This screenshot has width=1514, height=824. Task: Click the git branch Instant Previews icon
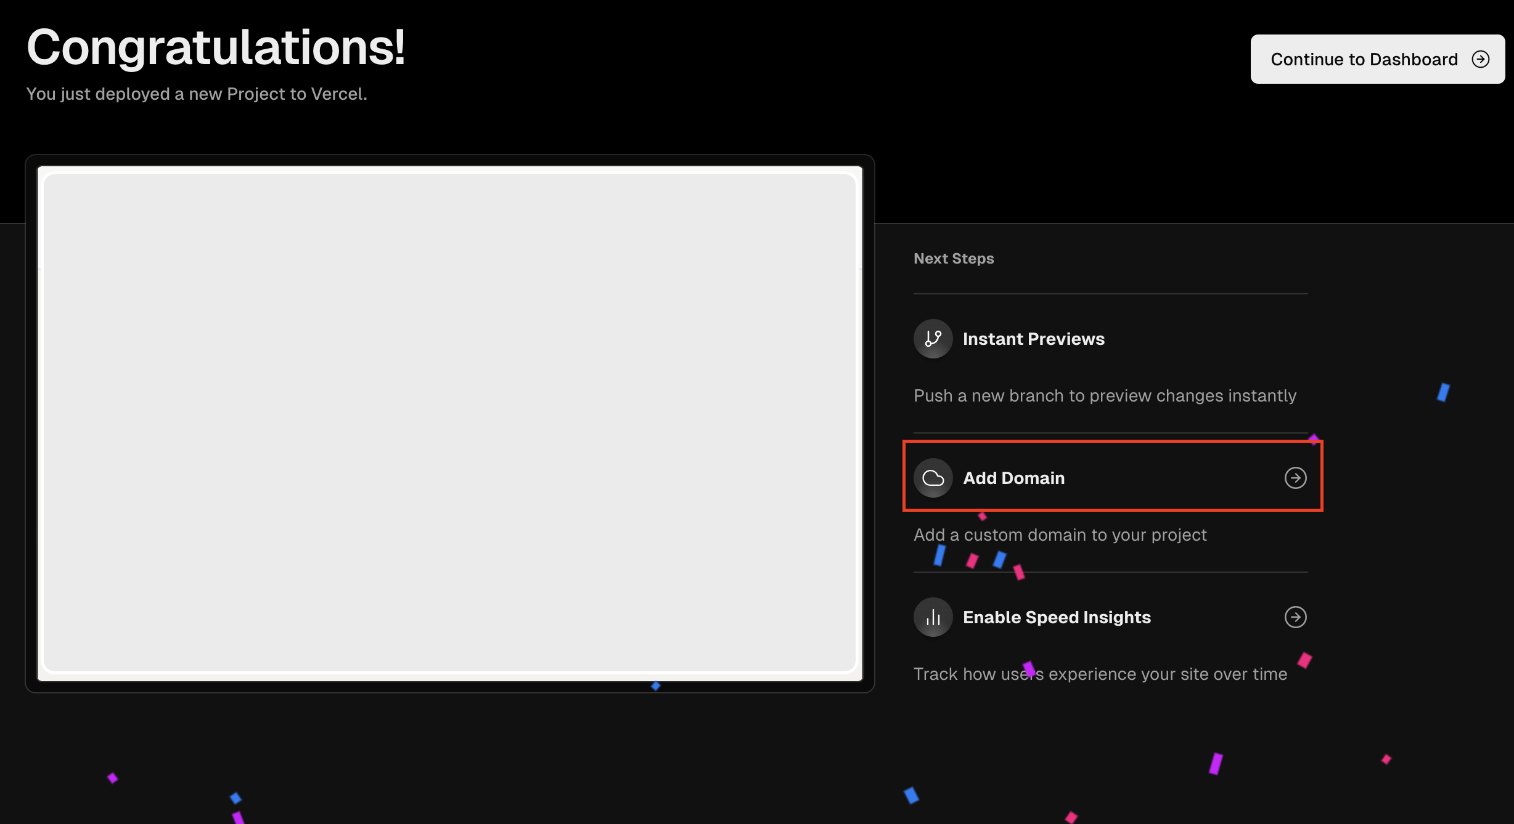pyautogui.click(x=933, y=339)
